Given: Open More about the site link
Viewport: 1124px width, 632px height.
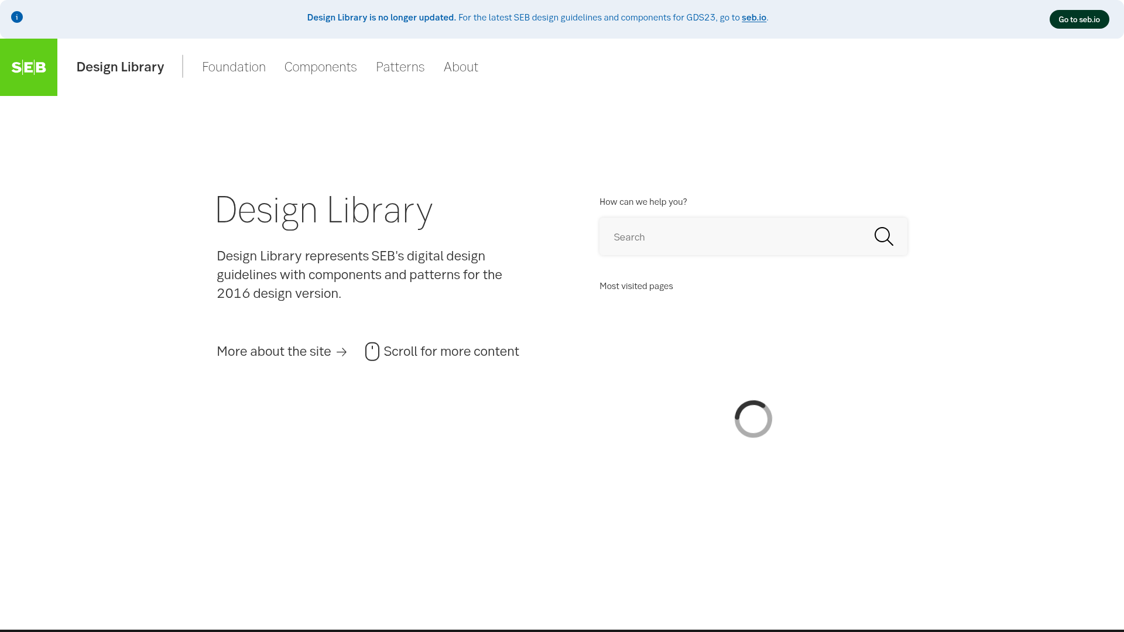Looking at the screenshot, I should click(282, 351).
